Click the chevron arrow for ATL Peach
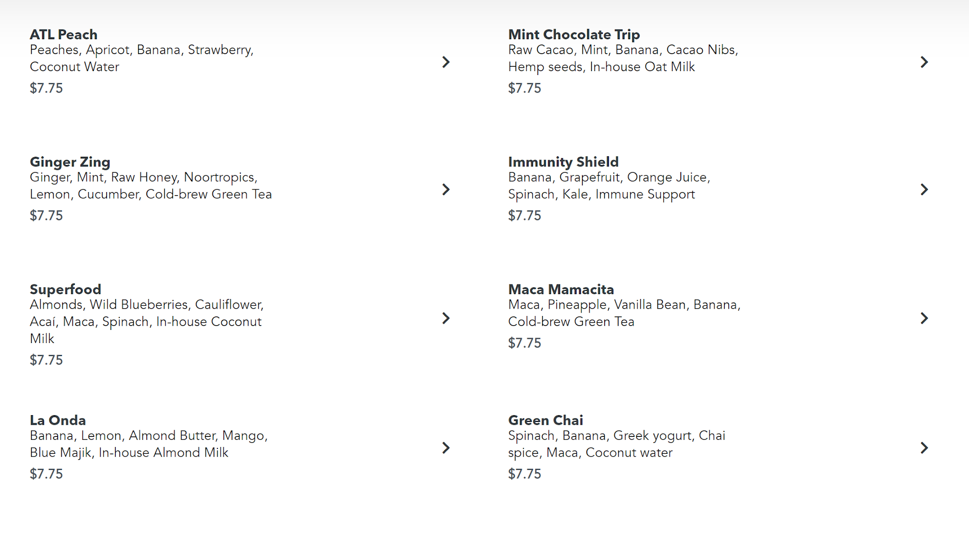969x539 pixels. tap(446, 62)
